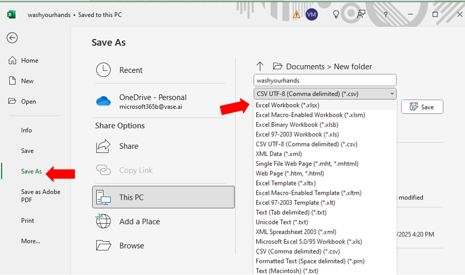Pick CSV UTF-8 (Comma delimited) in list

(325, 144)
